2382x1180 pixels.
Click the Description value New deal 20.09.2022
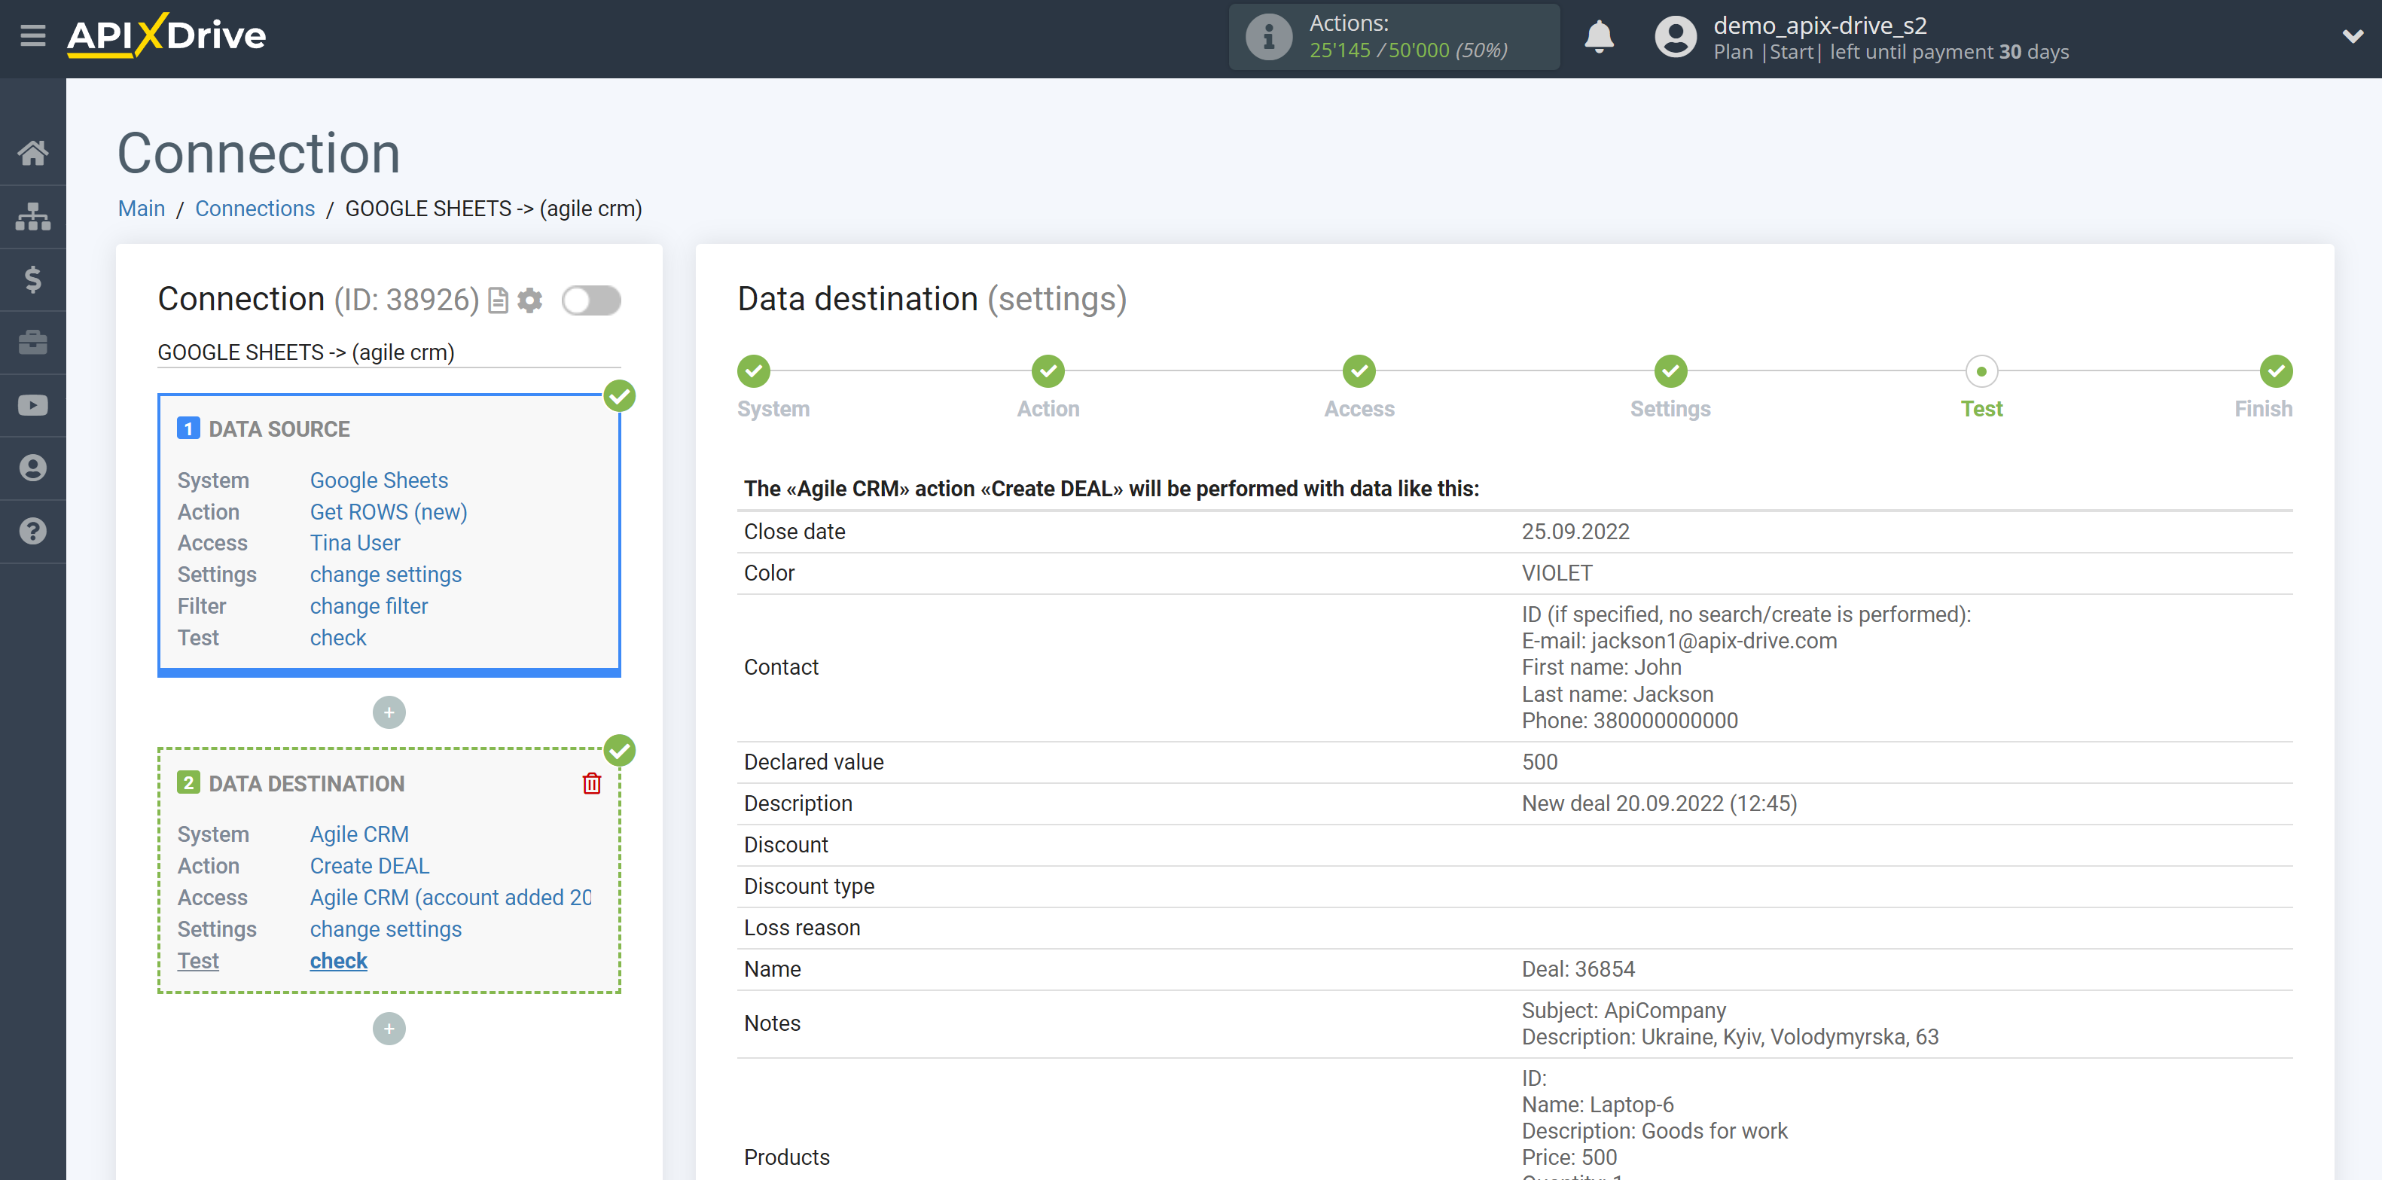point(1660,803)
